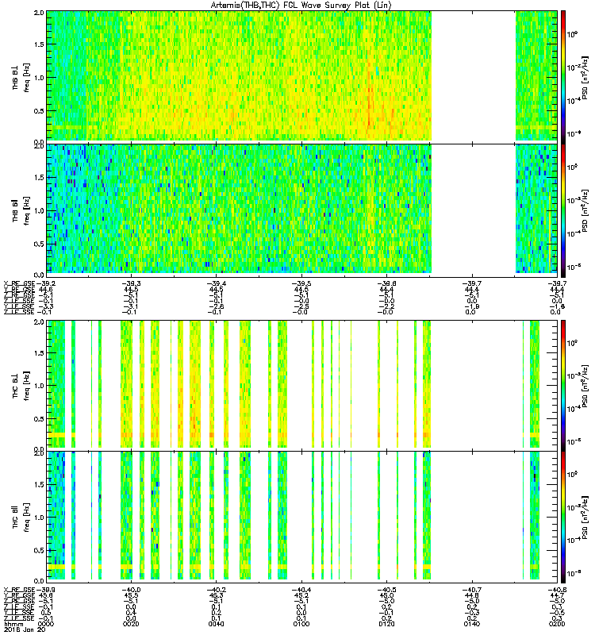This screenshot has width=595, height=635.
Task: Select the "0200" time axis label
Action: (557, 624)
